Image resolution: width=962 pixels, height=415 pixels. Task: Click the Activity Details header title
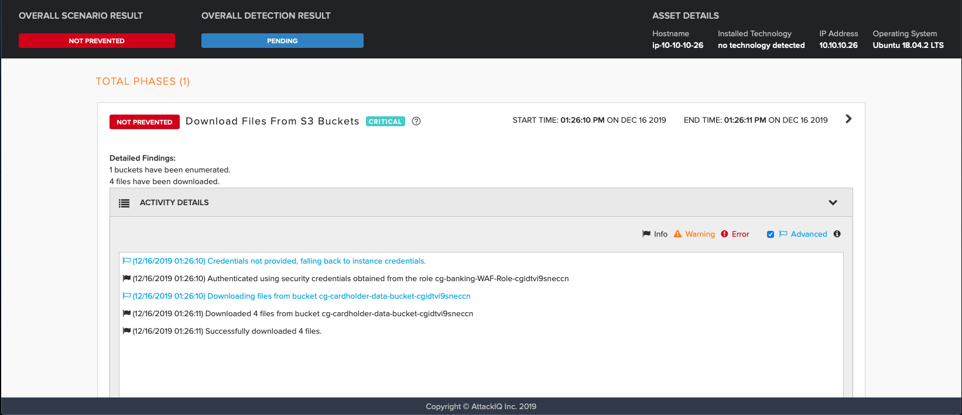pyautogui.click(x=174, y=202)
